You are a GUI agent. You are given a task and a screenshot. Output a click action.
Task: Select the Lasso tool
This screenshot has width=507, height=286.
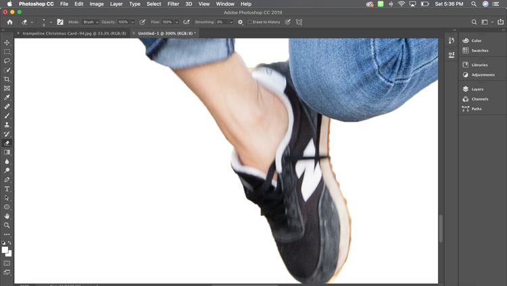[7, 61]
